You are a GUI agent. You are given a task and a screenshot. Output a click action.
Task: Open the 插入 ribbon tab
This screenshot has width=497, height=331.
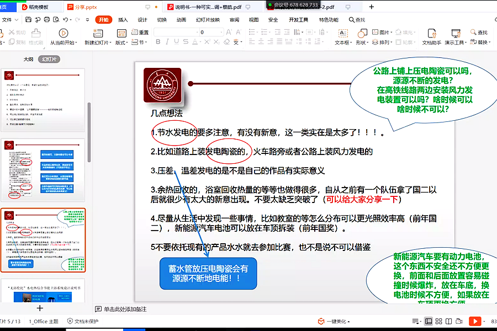pos(123,20)
